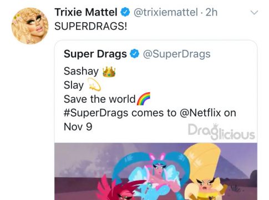
Task: Expand the tweet options chevron
Action: coord(254,13)
